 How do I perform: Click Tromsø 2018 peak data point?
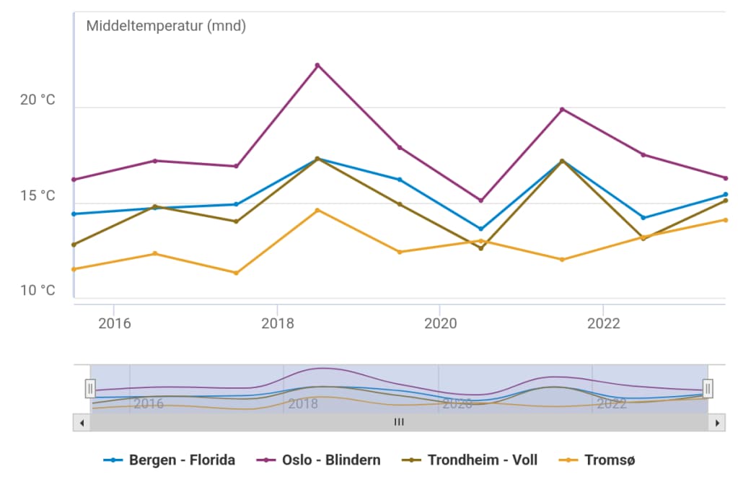click(x=317, y=211)
